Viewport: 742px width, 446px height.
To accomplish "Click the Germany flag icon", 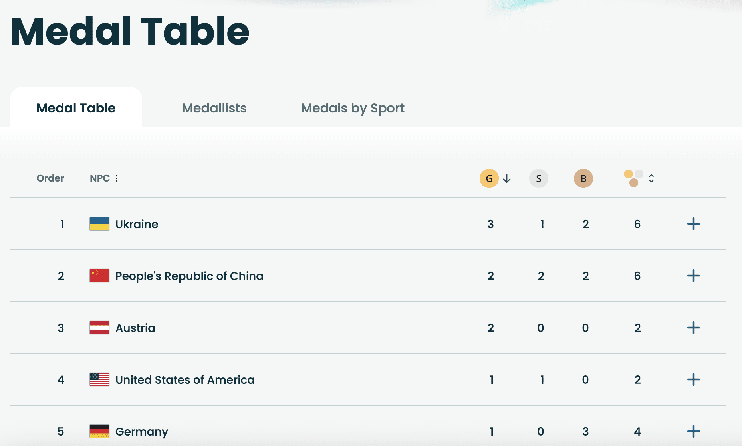I will pos(99,431).
